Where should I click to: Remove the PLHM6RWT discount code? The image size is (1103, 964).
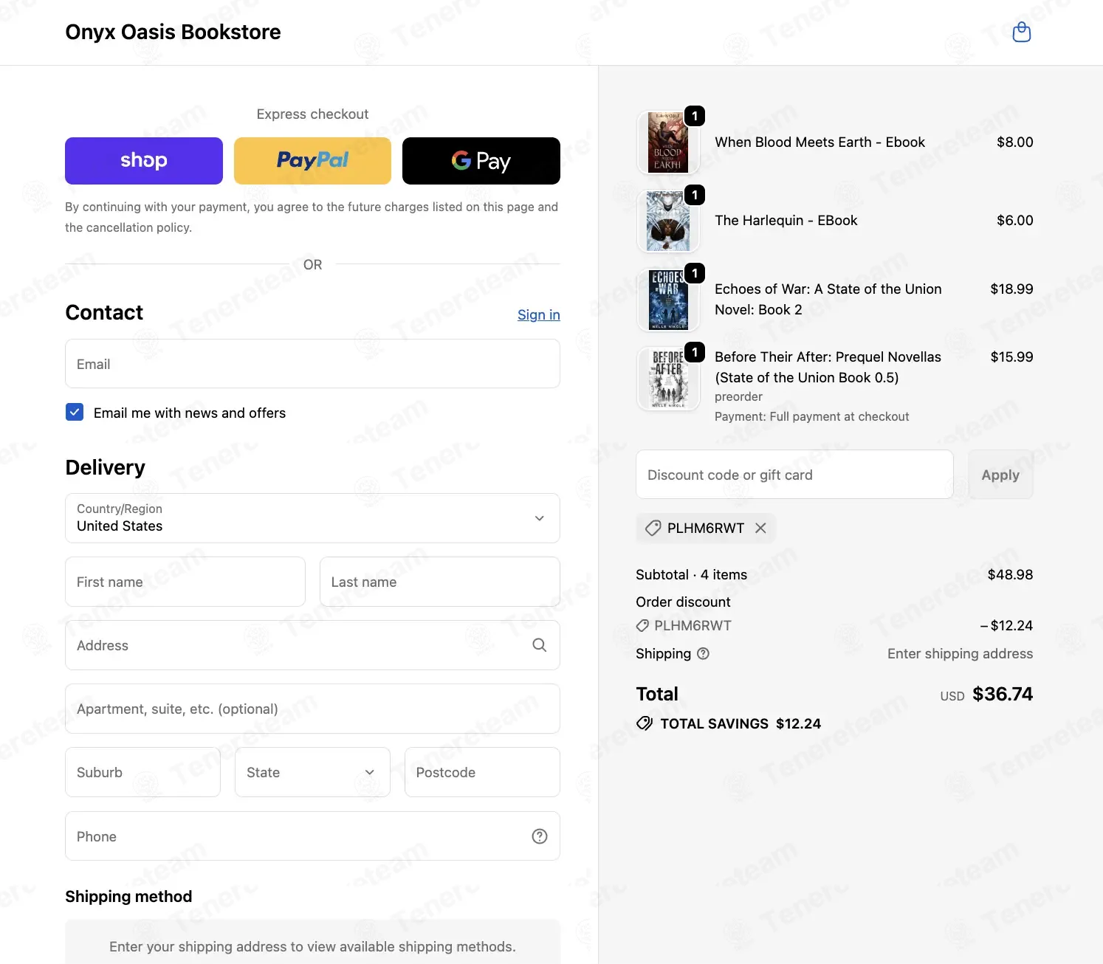(760, 528)
